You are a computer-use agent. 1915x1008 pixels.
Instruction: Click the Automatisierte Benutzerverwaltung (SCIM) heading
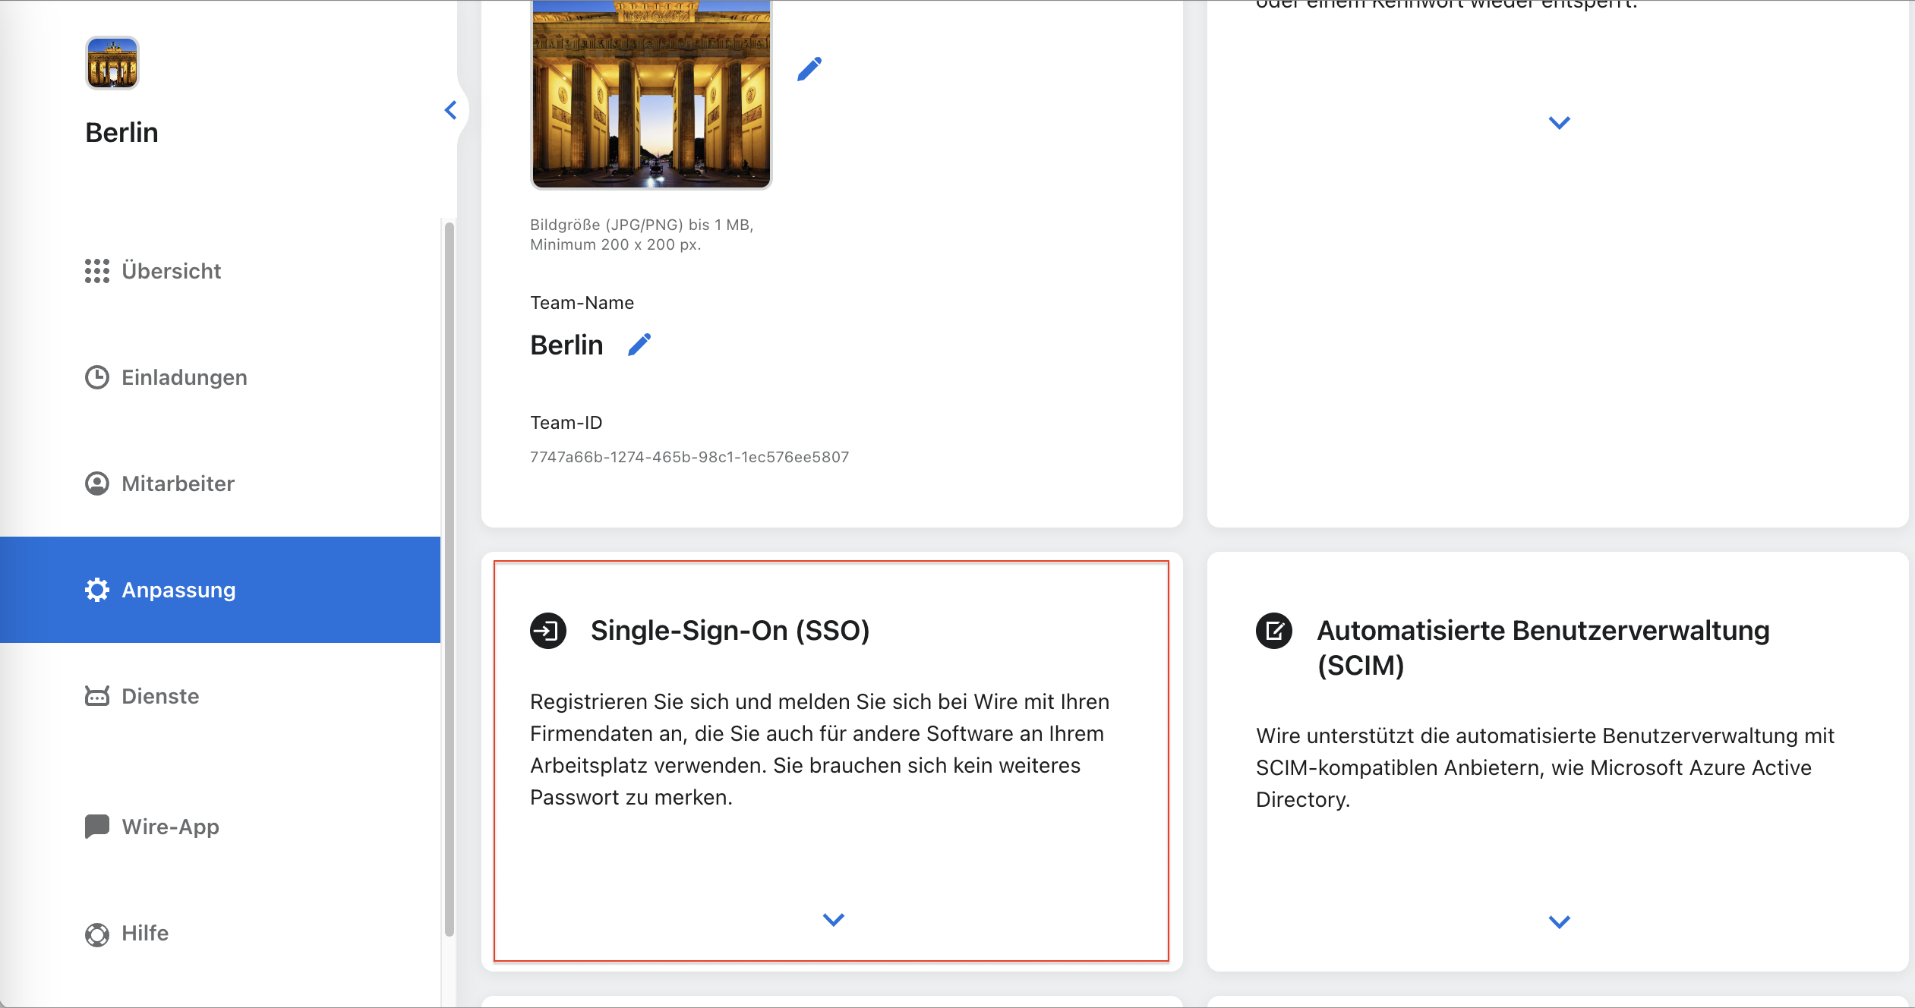point(1543,648)
